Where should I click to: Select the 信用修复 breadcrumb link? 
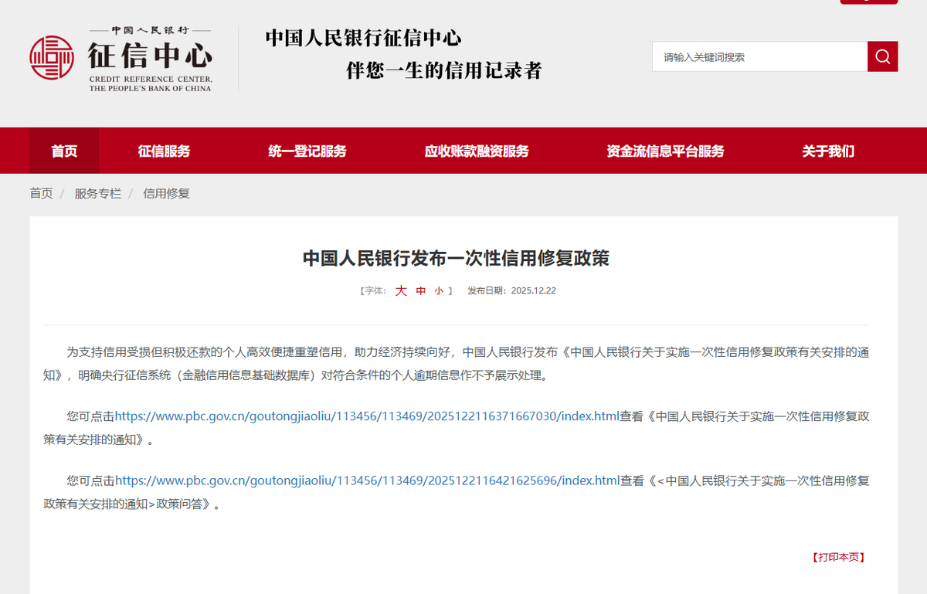coord(166,194)
